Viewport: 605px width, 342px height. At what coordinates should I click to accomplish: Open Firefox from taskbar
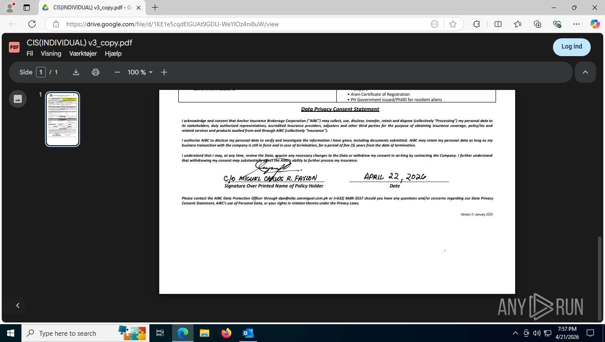coord(226,333)
